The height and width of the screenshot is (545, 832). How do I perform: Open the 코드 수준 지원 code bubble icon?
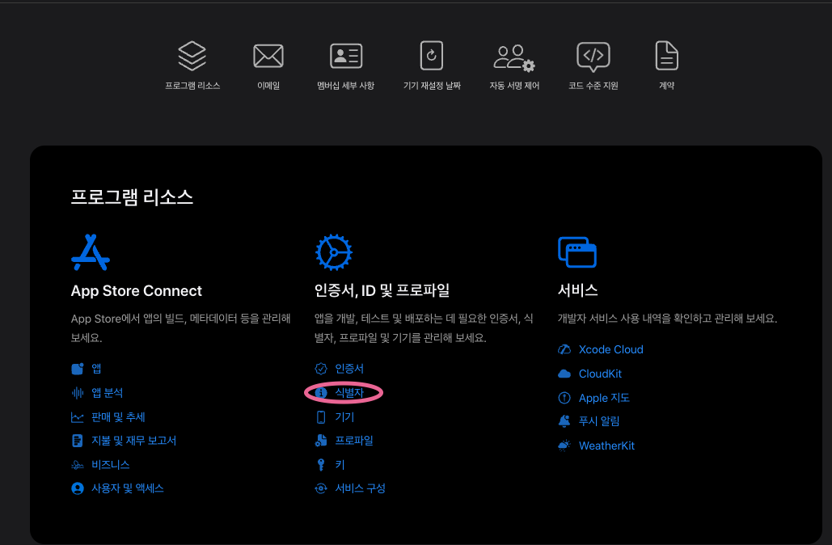[x=593, y=57]
